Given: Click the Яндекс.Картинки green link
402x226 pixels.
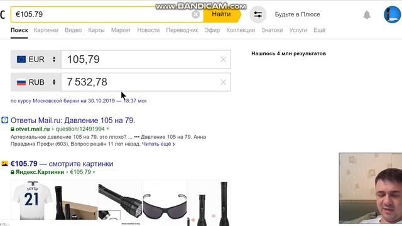Looking at the screenshot, I should point(40,172).
